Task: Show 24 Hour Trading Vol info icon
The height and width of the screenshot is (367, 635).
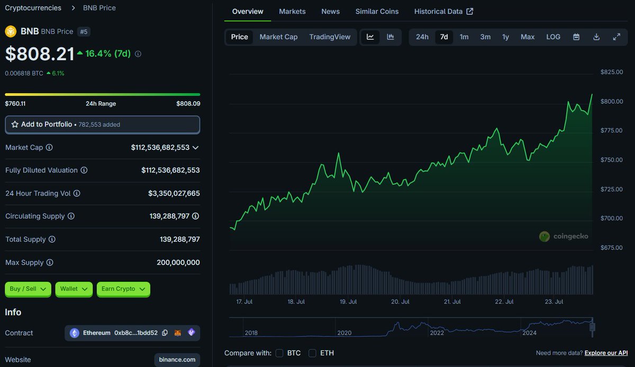Action: pyautogui.click(x=77, y=194)
